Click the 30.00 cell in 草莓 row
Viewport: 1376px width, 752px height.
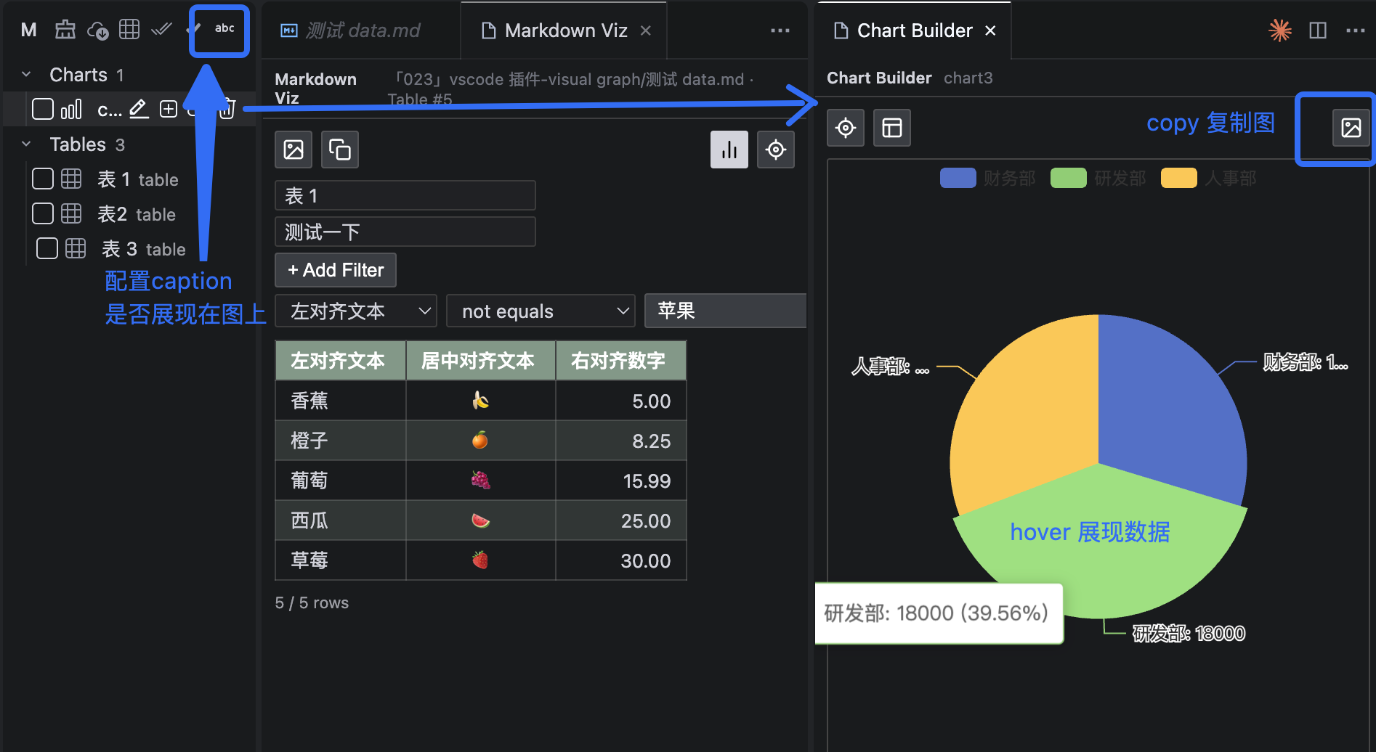click(621, 560)
